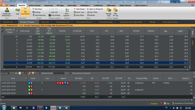Screen dimensions: 195x110
Task: Click the trophy icon in hands toolbar
Action: pyautogui.click(x=33, y=73)
